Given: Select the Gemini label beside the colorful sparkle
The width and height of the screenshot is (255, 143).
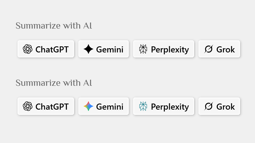Looking at the screenshot, I should [109, 107].
